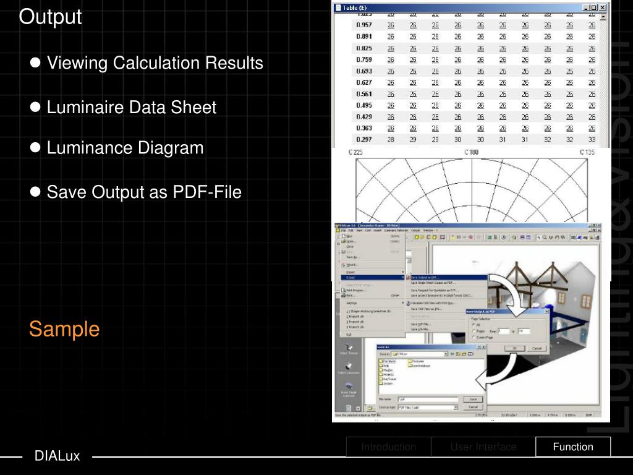This screenshot has height=475, width=633.
Task: Click row header 0.627 in Table (E)
Action: [x=364, y=82]
